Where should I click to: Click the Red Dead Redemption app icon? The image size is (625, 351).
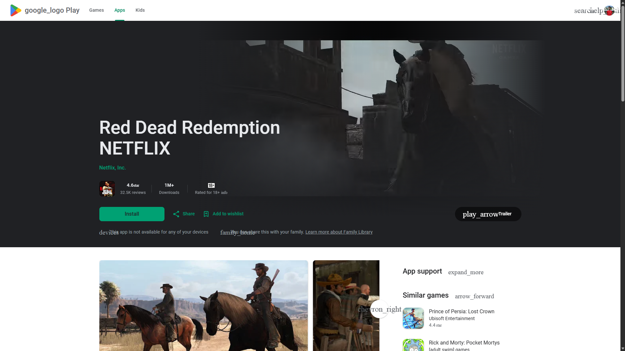pyautogui.click(x=107, y=189)
